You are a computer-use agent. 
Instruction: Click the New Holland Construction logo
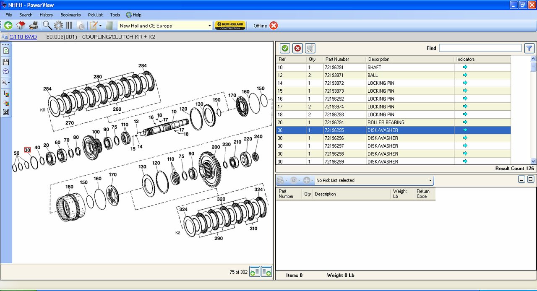[x=230, y=26]
